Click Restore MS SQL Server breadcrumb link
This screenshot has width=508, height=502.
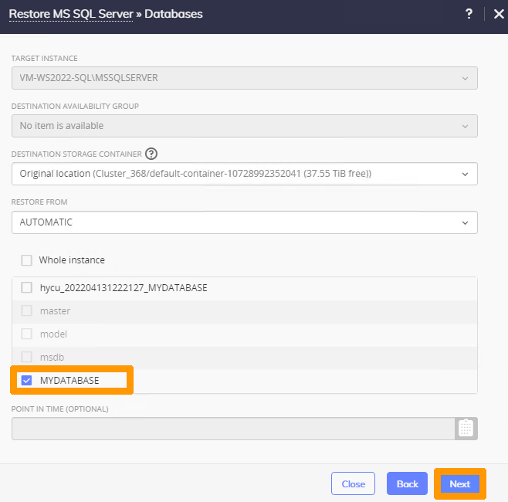[x=71, y=14]
